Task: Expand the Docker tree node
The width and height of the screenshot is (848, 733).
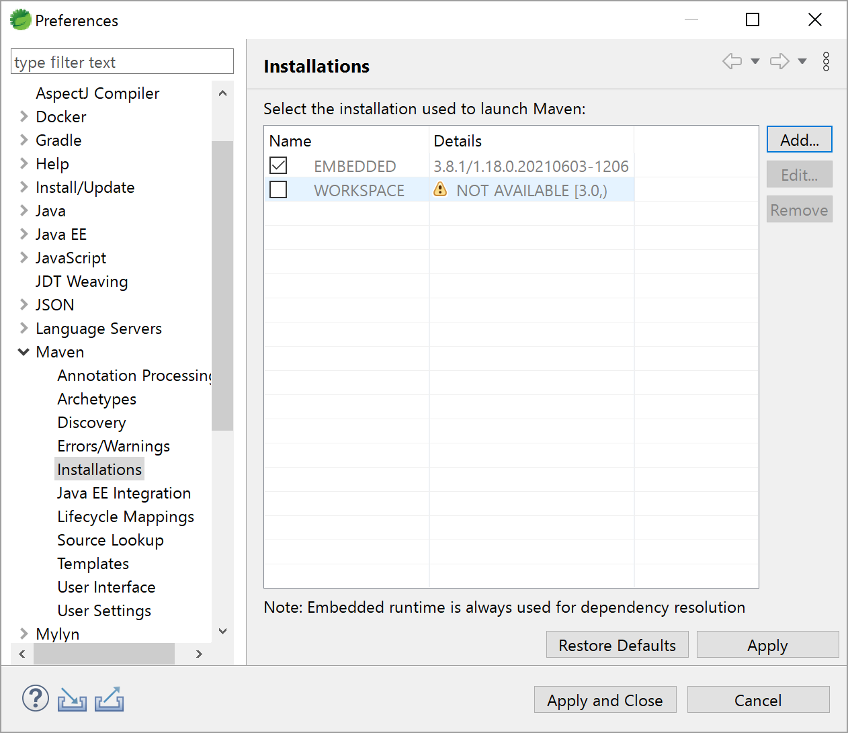Action: tap(24, 116)
